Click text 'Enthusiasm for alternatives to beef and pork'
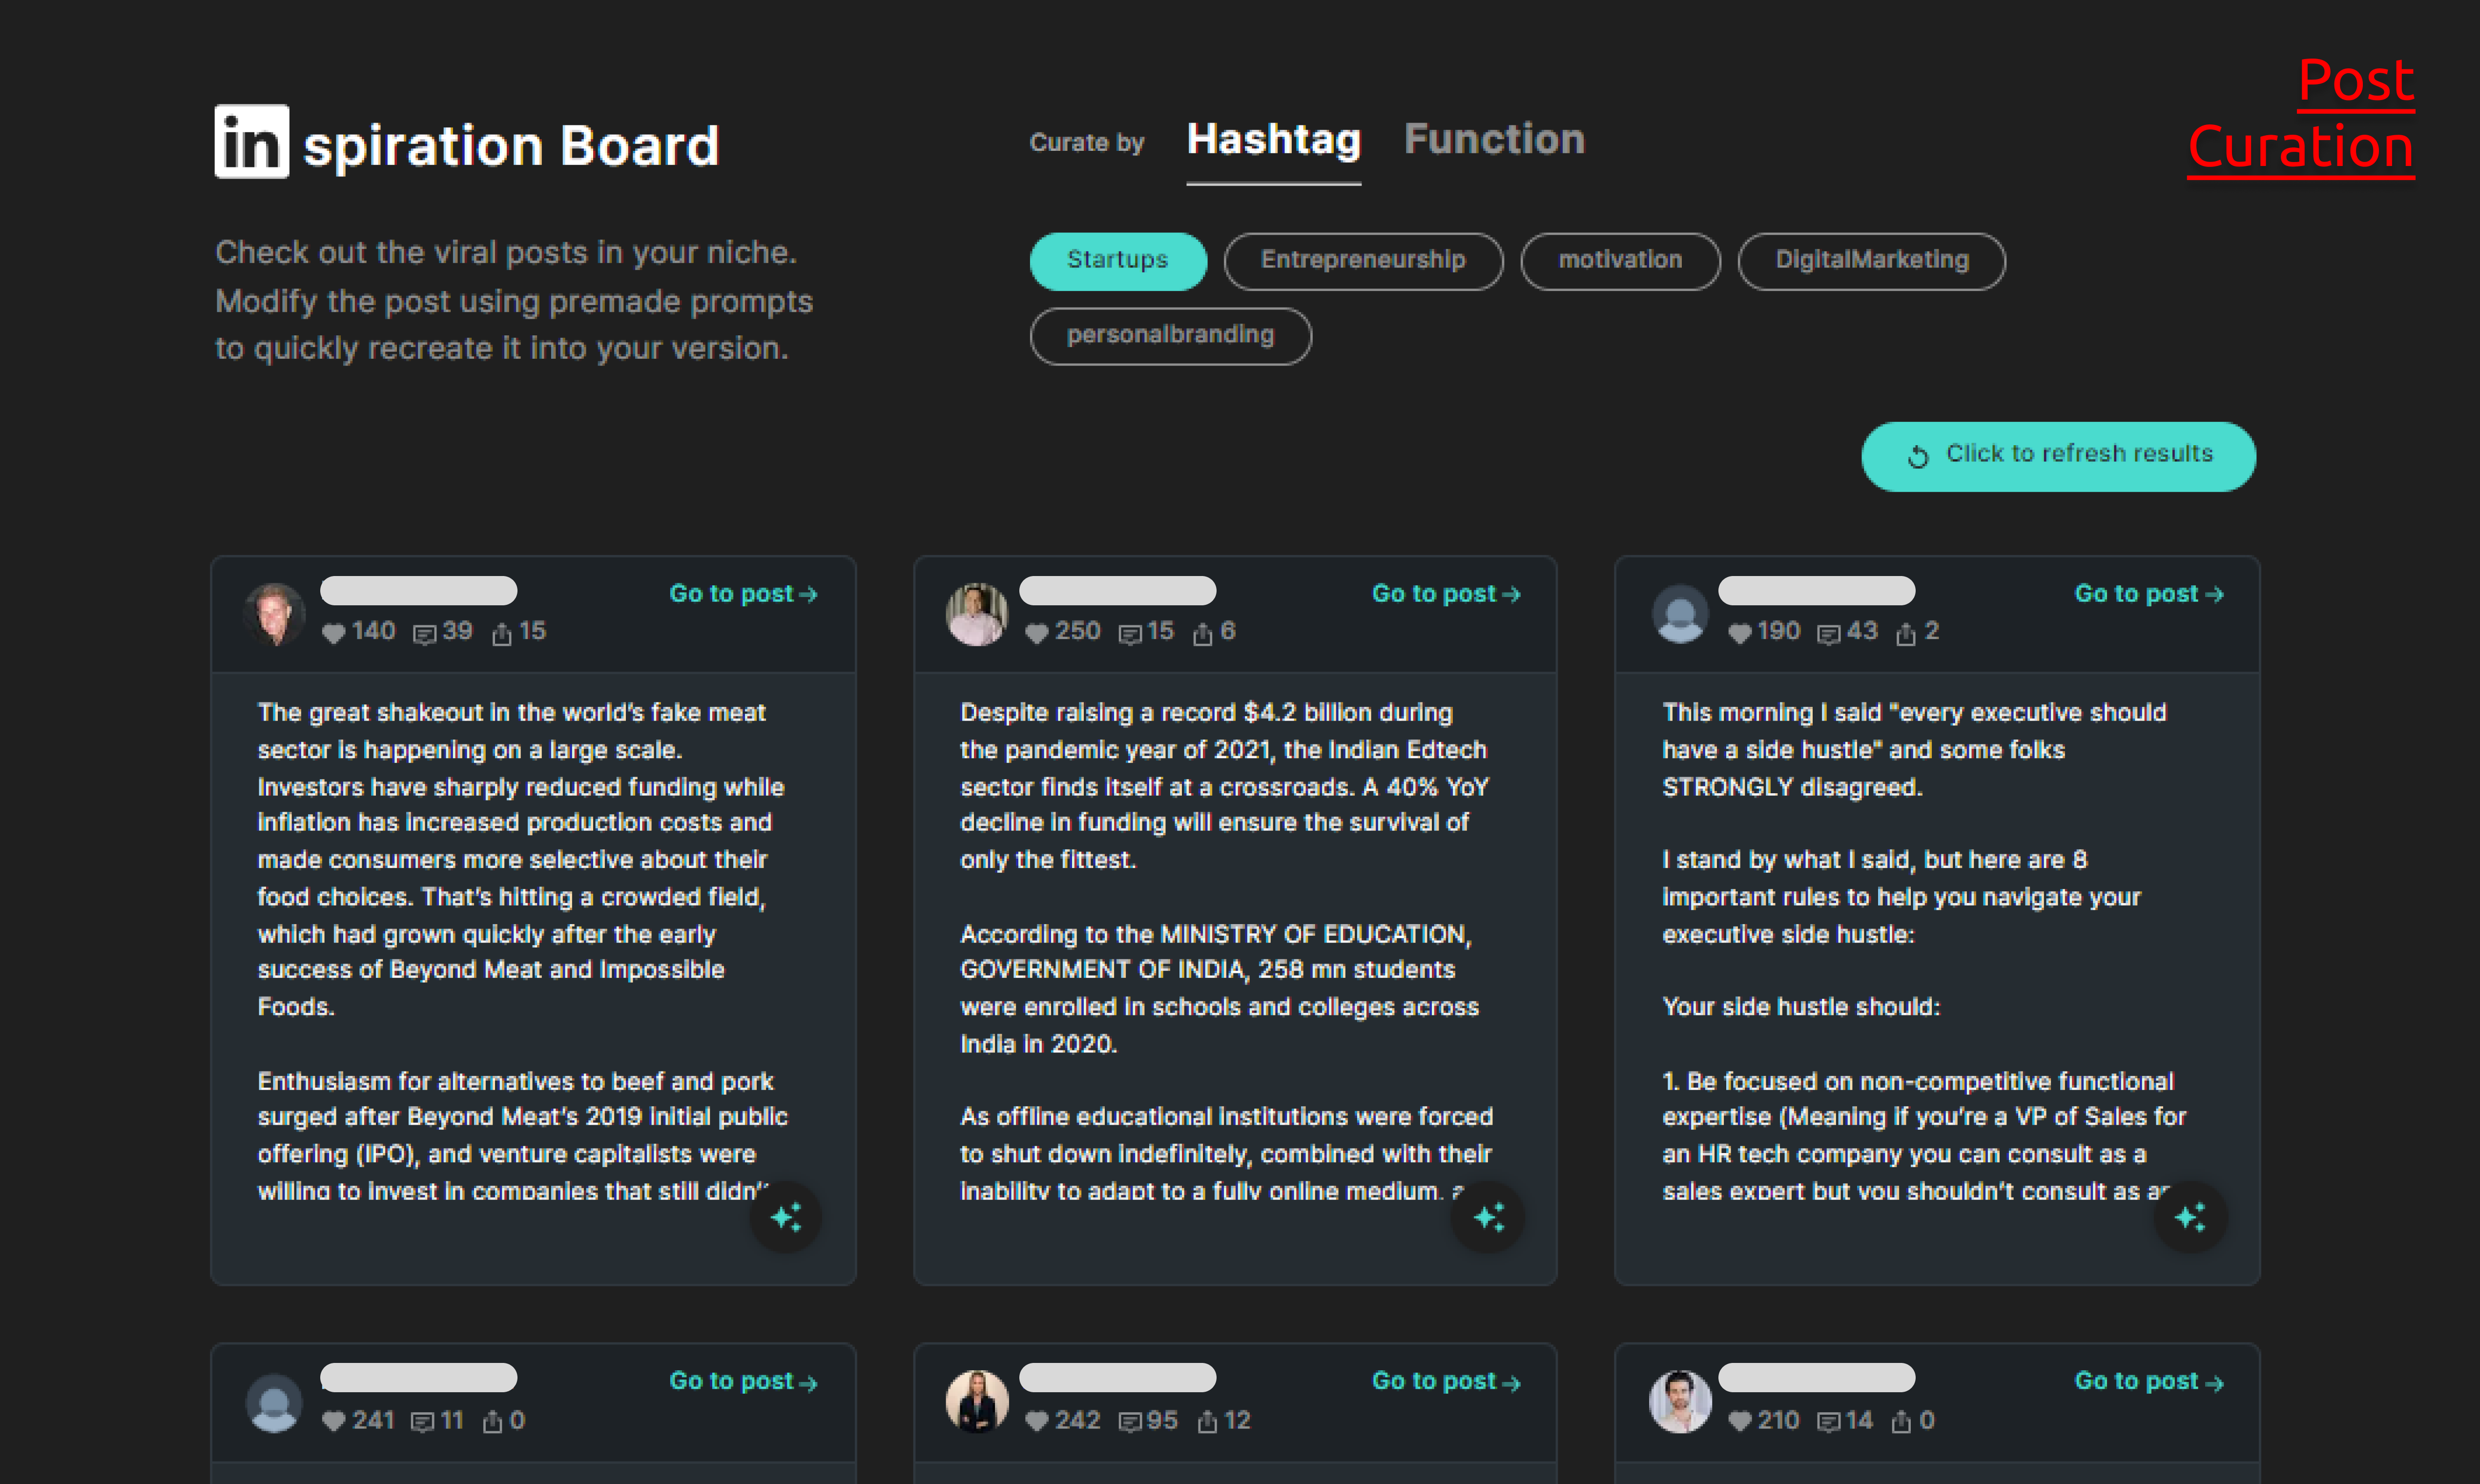This screenshot has width=2480, height=1484. click(x=516, y=1081)
